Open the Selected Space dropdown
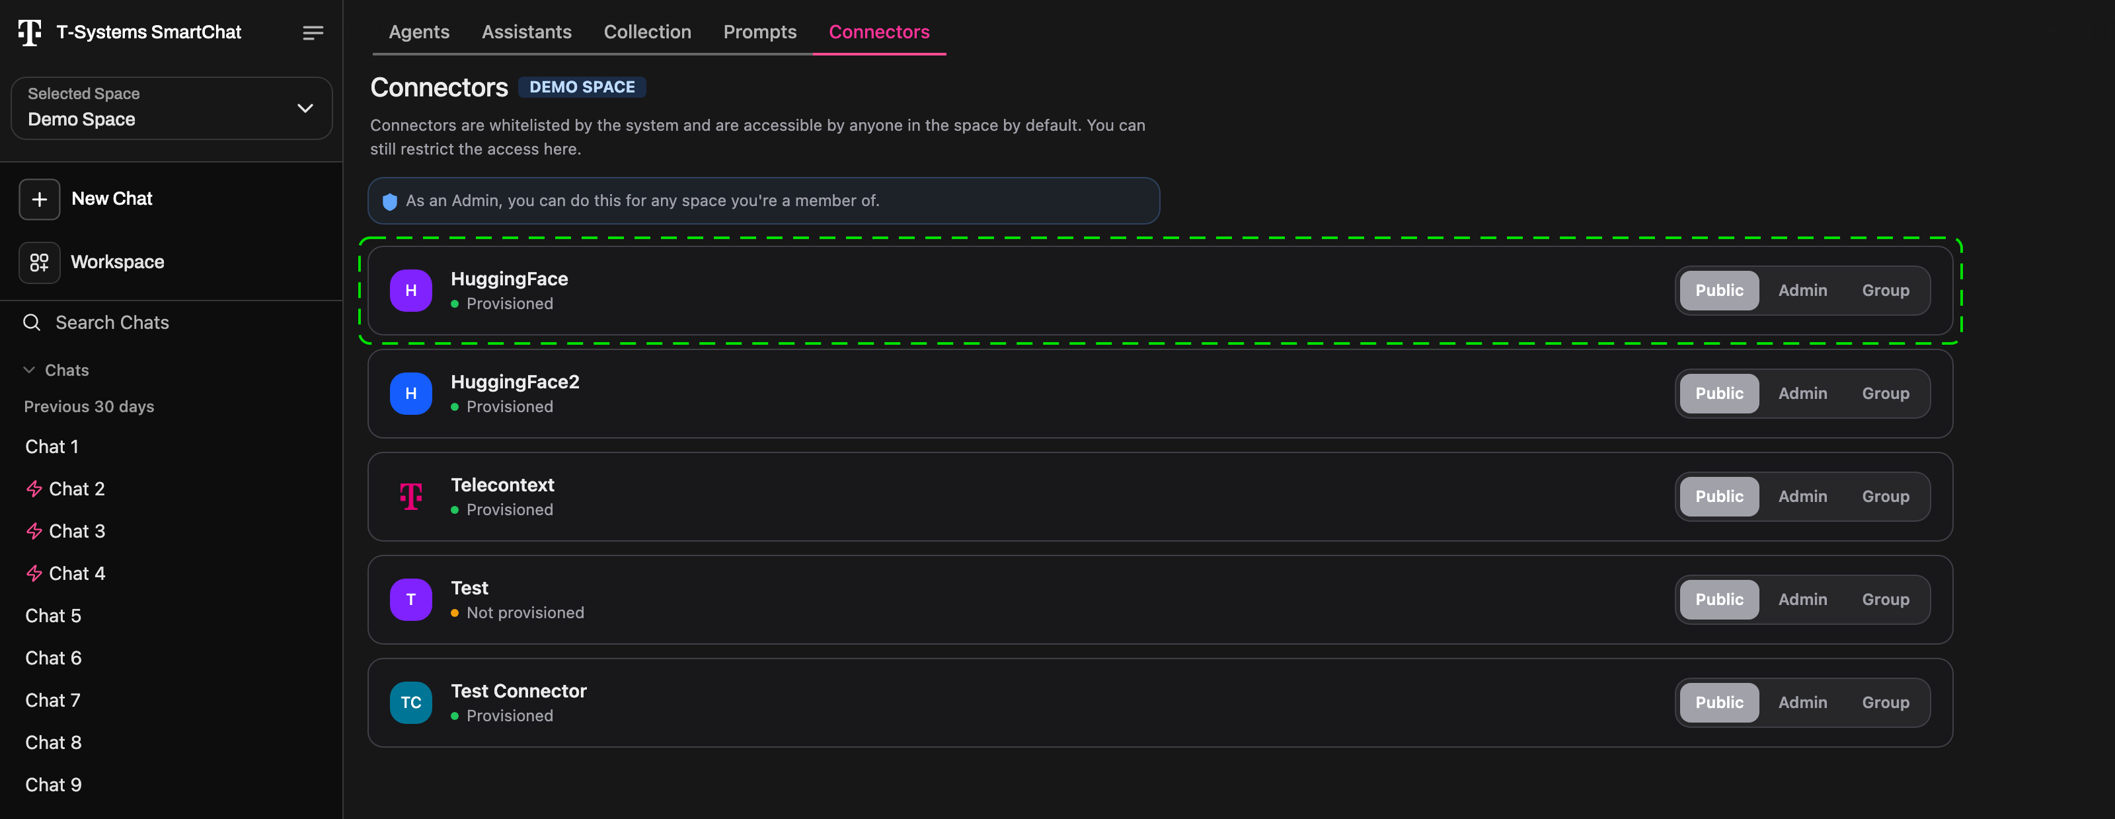Viewport: 2115px width, 819px height. coord(172,108)
